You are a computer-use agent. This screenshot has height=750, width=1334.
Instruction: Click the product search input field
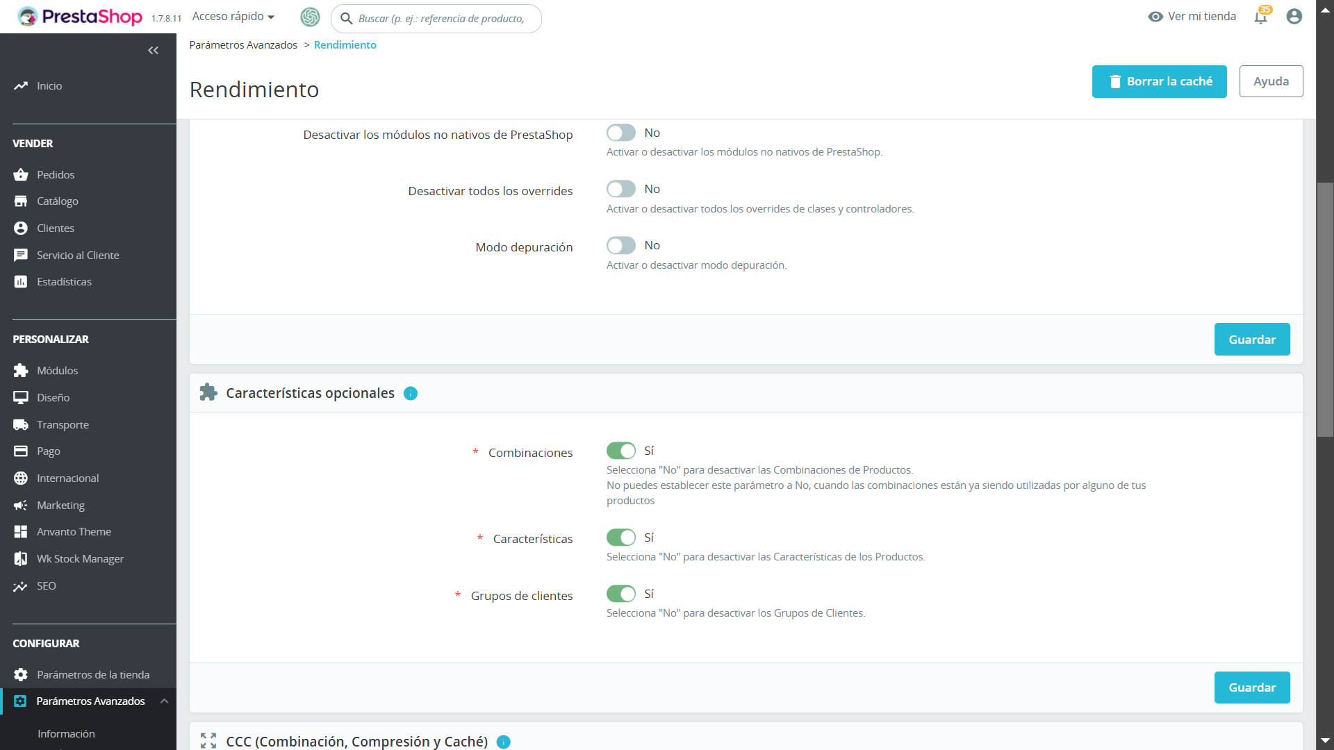pos(442,19)
